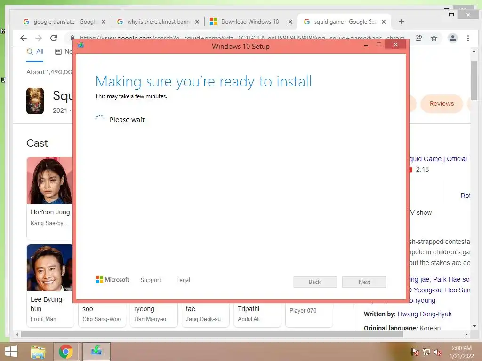Open Legal link in Setup
The height and width of the screenshot is (361, 482).
pyautogui.click(x=183, y=280)
